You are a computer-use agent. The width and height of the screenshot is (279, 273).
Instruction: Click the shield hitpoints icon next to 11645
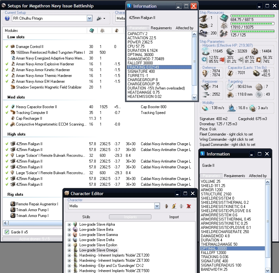pyautogui.click(x=206, y=51)
